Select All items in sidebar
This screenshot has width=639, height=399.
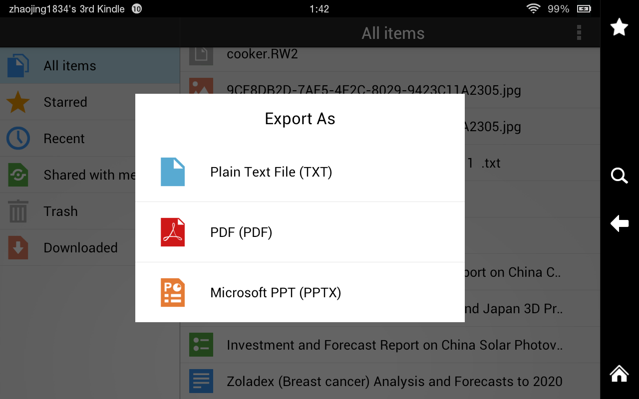pyautogui.click(x=70, y=66)
